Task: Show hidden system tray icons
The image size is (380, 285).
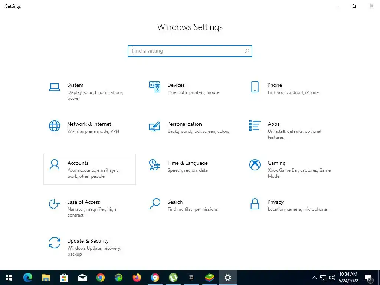Action: point(314,278)
